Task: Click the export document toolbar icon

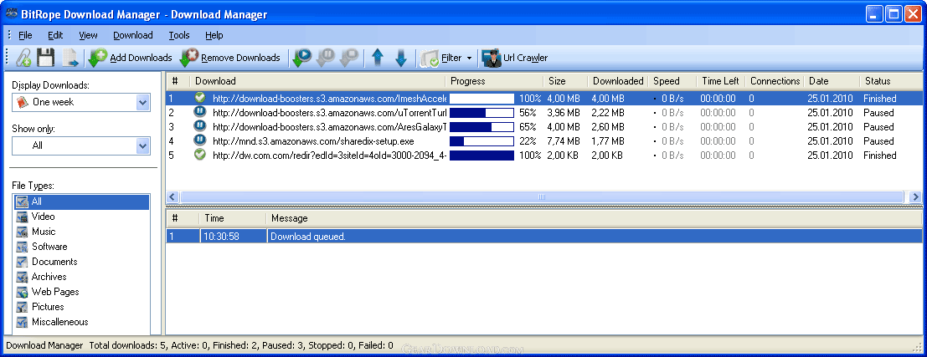Action: point(70,58)
